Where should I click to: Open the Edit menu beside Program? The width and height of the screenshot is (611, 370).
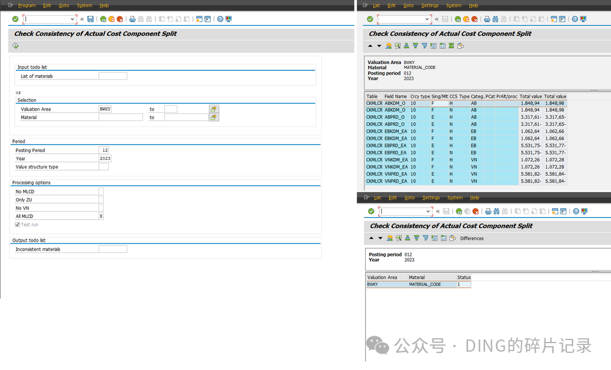click(x=47, y=5)
